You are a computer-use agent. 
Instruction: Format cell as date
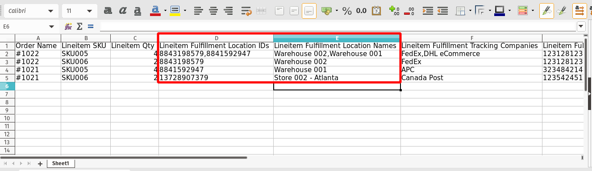[x=376, y=11]
